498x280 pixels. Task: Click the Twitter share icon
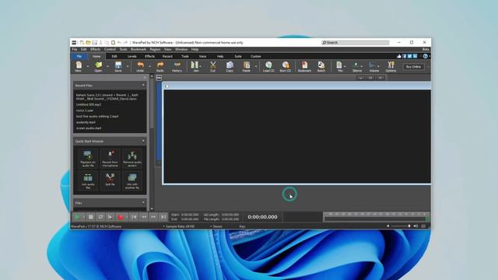coord(410,56)
